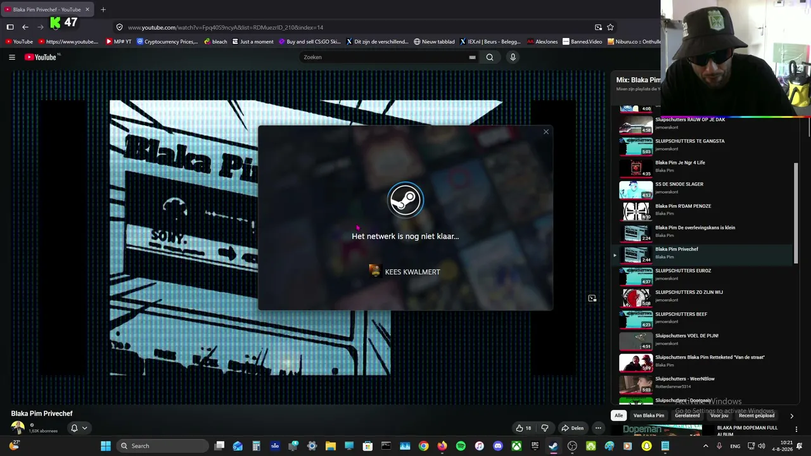Screen dimensions: 811x456
Task: Open the Windows Start menu
Action: (106, 446)
